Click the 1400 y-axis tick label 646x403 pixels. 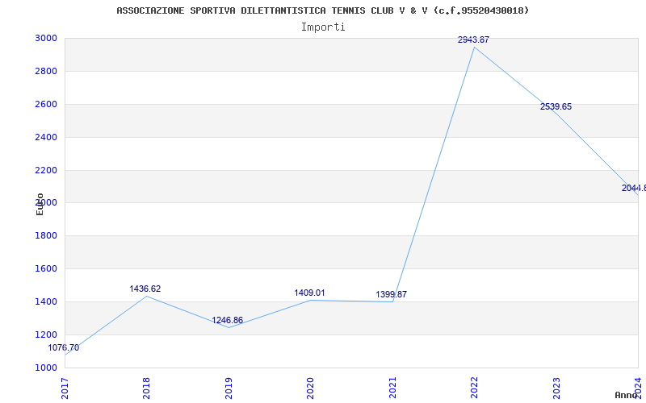[45, 301]
